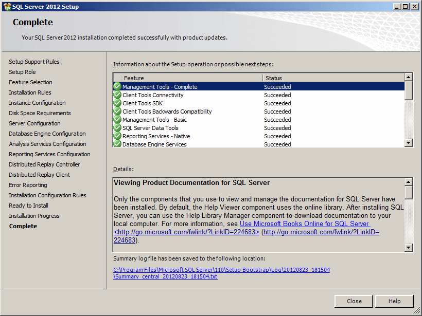Click the bold Complete step in sidebar

coord(23,226)
